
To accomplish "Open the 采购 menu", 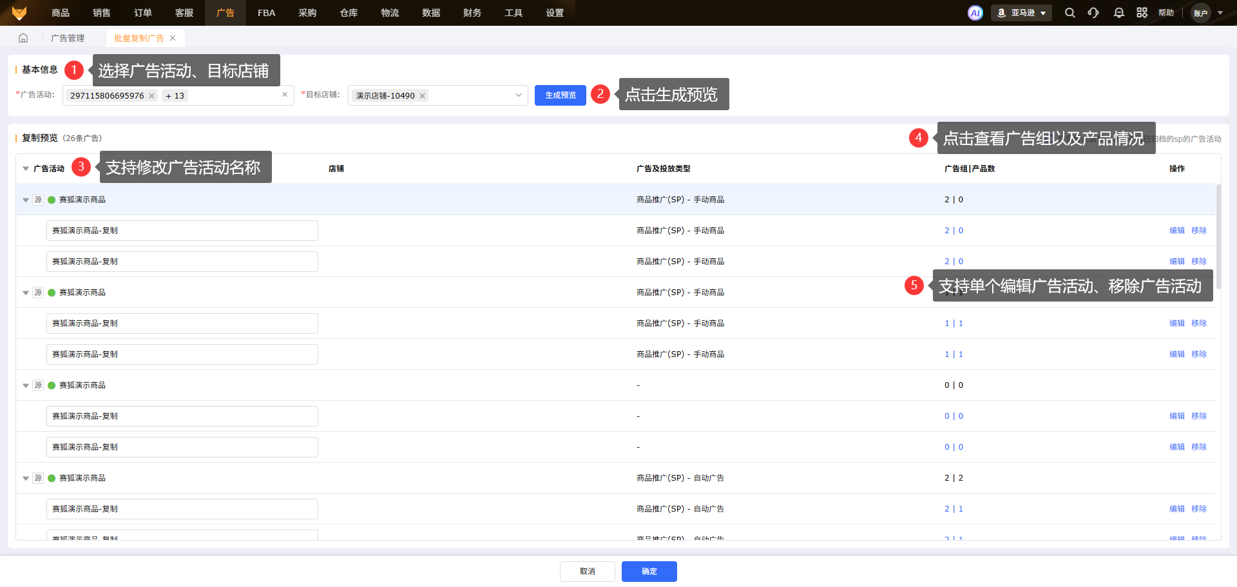I will (308, 13).
